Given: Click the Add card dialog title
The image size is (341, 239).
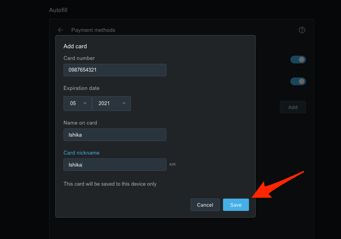Looking at the screenshot, I should point(75,46).
